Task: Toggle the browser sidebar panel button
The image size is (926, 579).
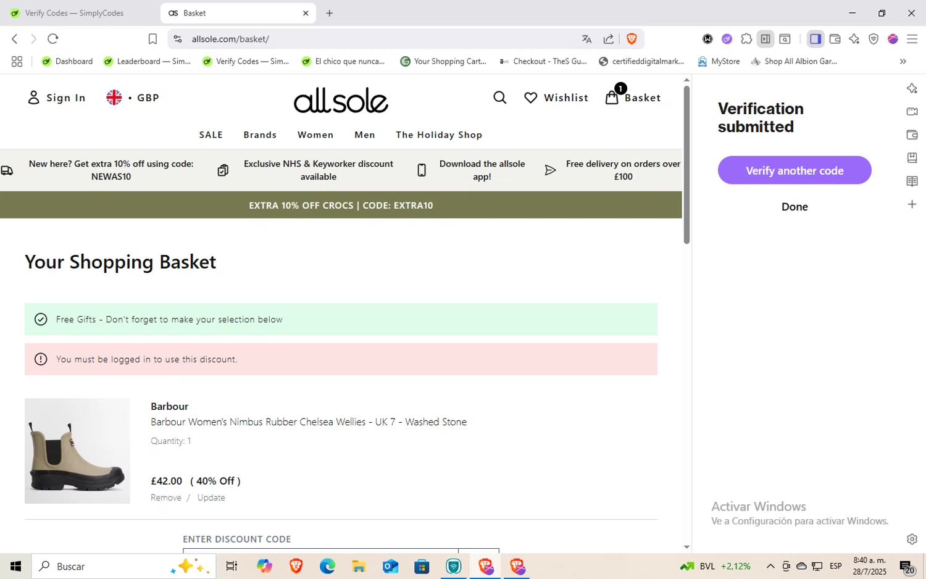Action: click(x=815, y=39)
